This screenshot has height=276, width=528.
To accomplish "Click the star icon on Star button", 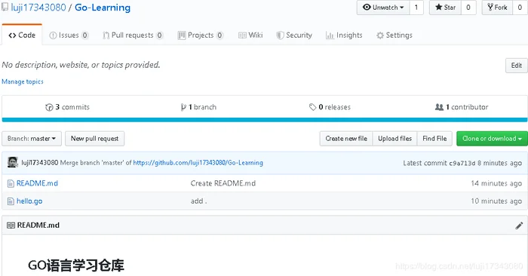I will click(x=438, y=7).
